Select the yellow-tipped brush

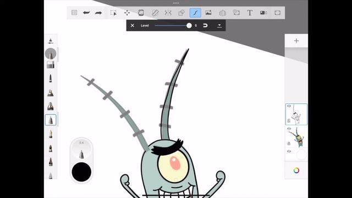(51, 134)
